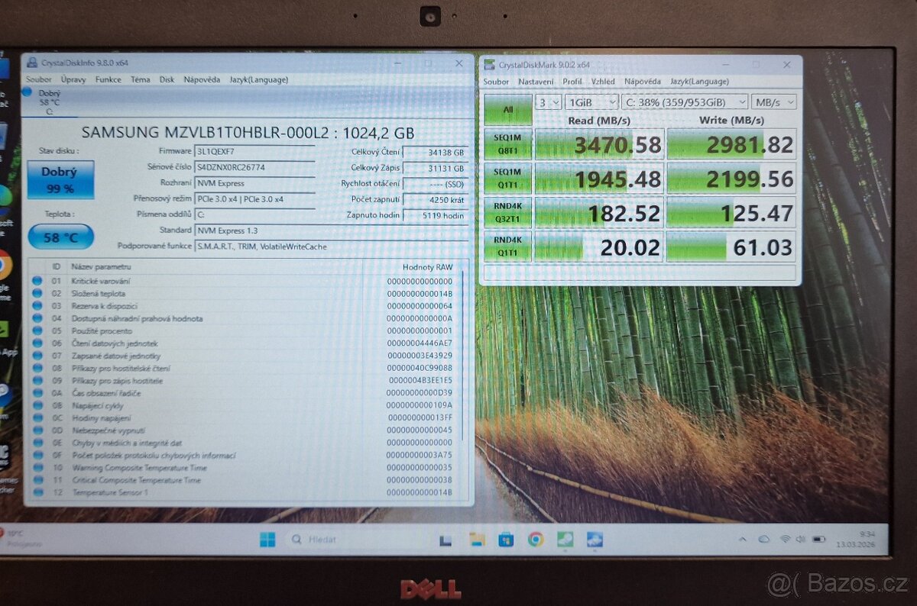Screen dimensions: 917x606
Task: Open Úpravy menu in CrystalDiskInfo
Action: point(73,79)
